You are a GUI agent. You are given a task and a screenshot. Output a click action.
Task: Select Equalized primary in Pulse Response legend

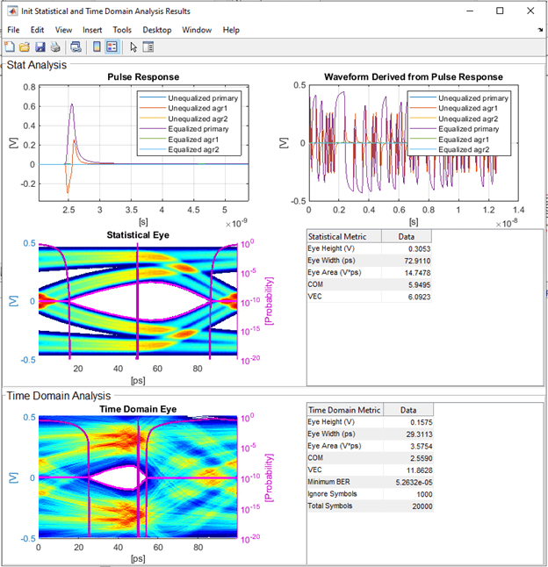(x=199, y=128)
